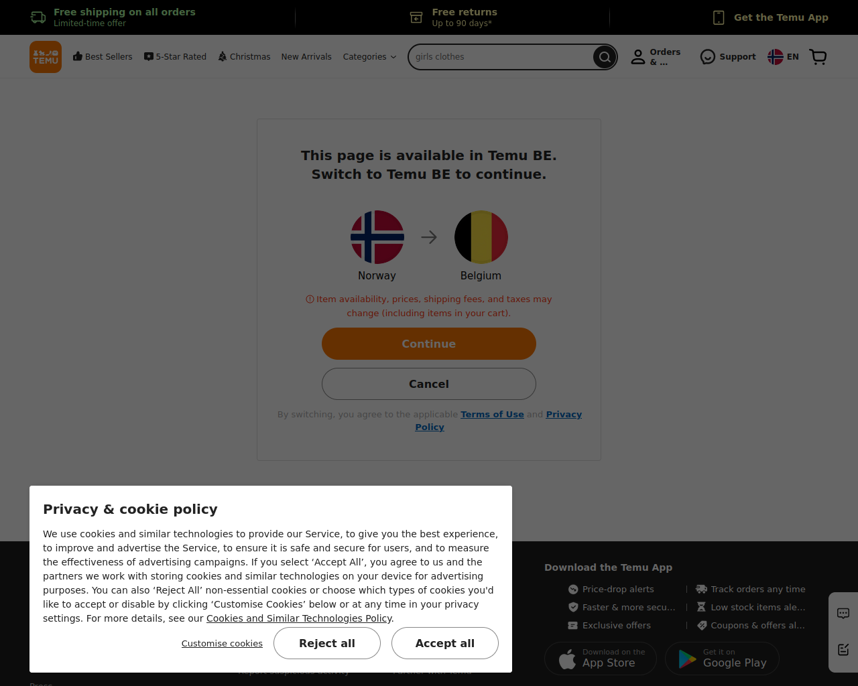Open Best Sellers menu item
The height and width of the screenshot is (686, 858).
pos(103,57)
